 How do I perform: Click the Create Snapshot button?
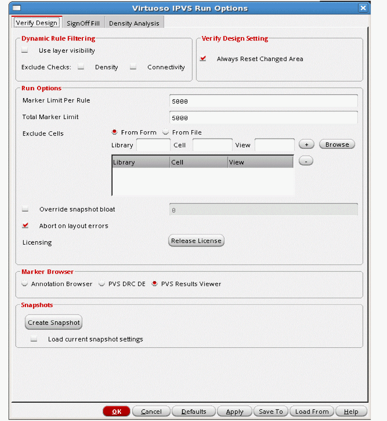point(53,322)
